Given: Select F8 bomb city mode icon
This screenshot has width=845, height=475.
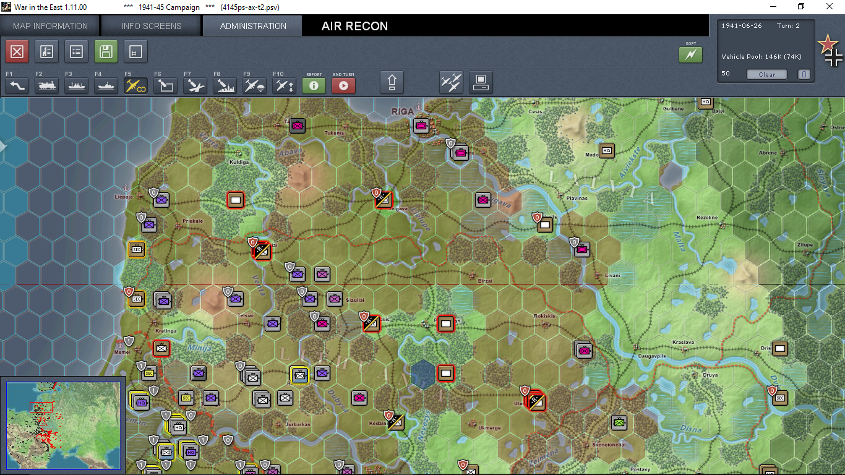Looking at the screenshot, I should (225, 85).
